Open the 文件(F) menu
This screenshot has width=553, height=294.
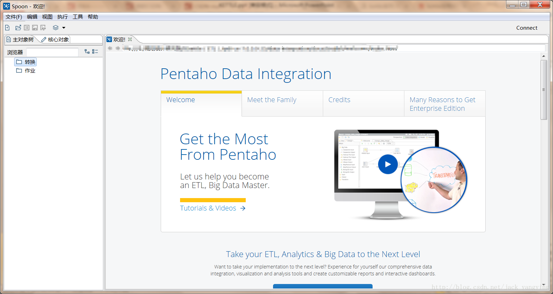coord(14,17)
